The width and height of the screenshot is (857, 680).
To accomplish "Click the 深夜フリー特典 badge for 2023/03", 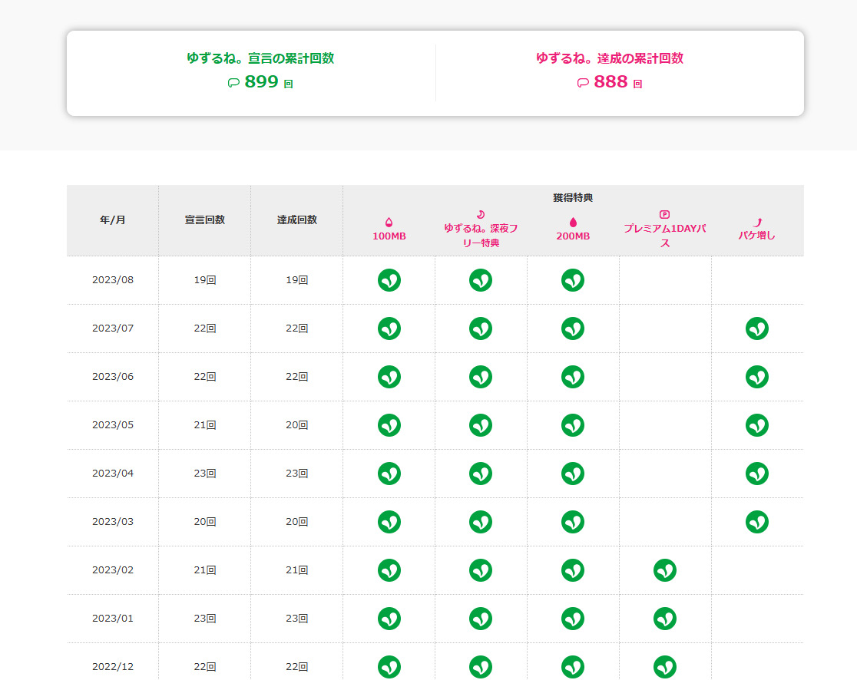I will (481, 522).
